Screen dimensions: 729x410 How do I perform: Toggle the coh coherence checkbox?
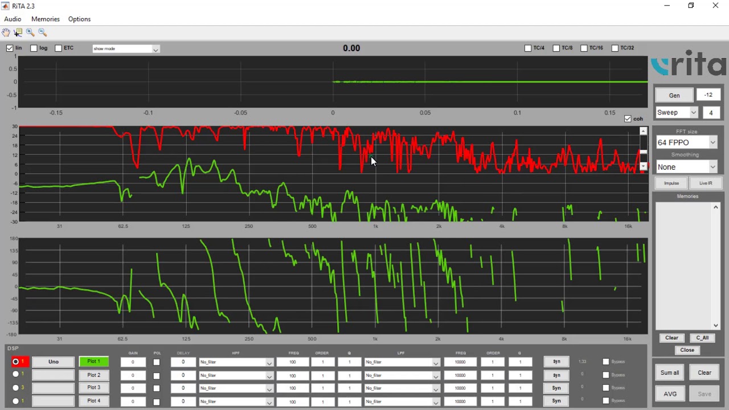coord(628,118)
